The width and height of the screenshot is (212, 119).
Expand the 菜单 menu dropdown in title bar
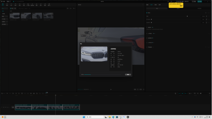coord(9,2)
